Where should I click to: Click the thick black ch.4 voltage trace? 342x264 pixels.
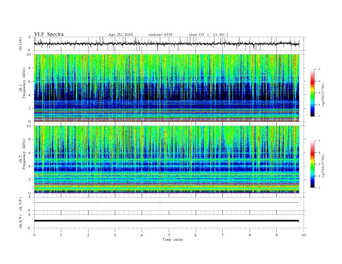(167, 221)
